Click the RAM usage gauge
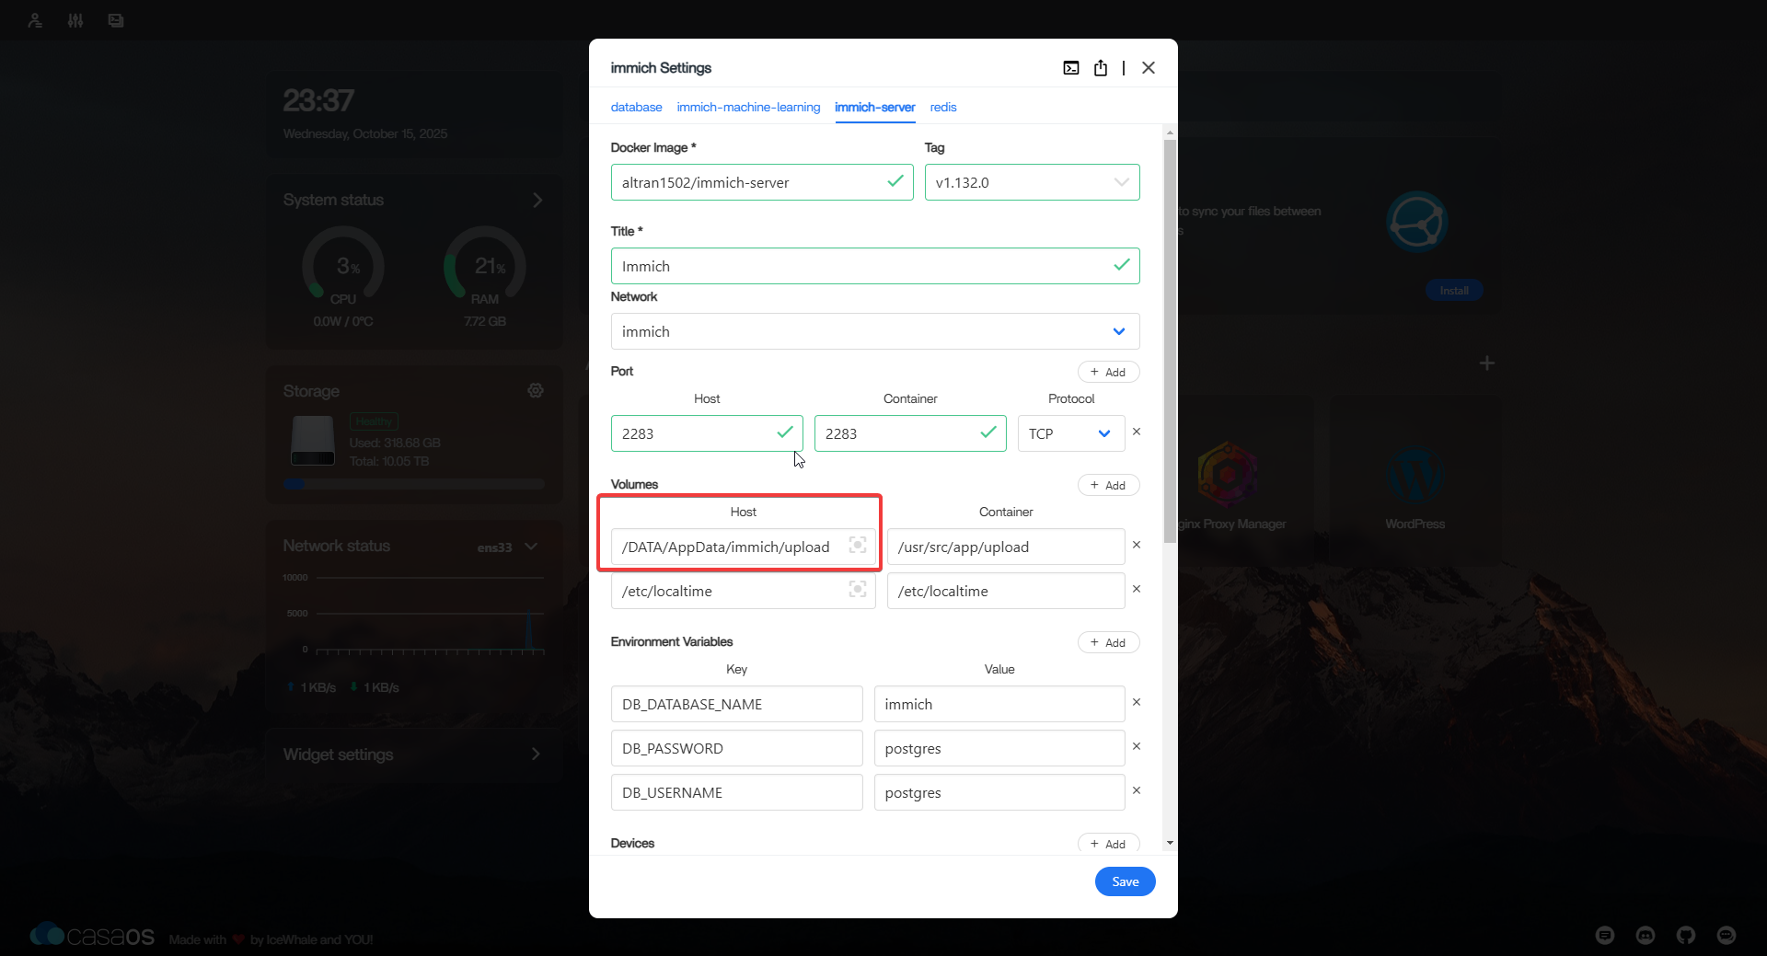This screenshot has width=1767, height=956. click(485, 267)
